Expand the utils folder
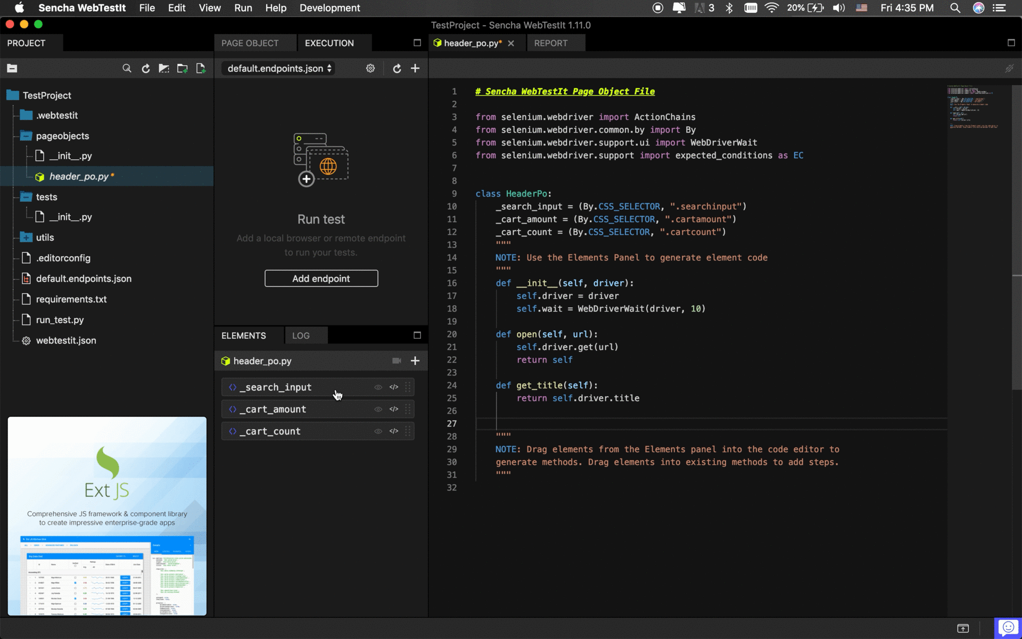The width and height of the screenshot is (1022, 639). [x=26, y=237]
